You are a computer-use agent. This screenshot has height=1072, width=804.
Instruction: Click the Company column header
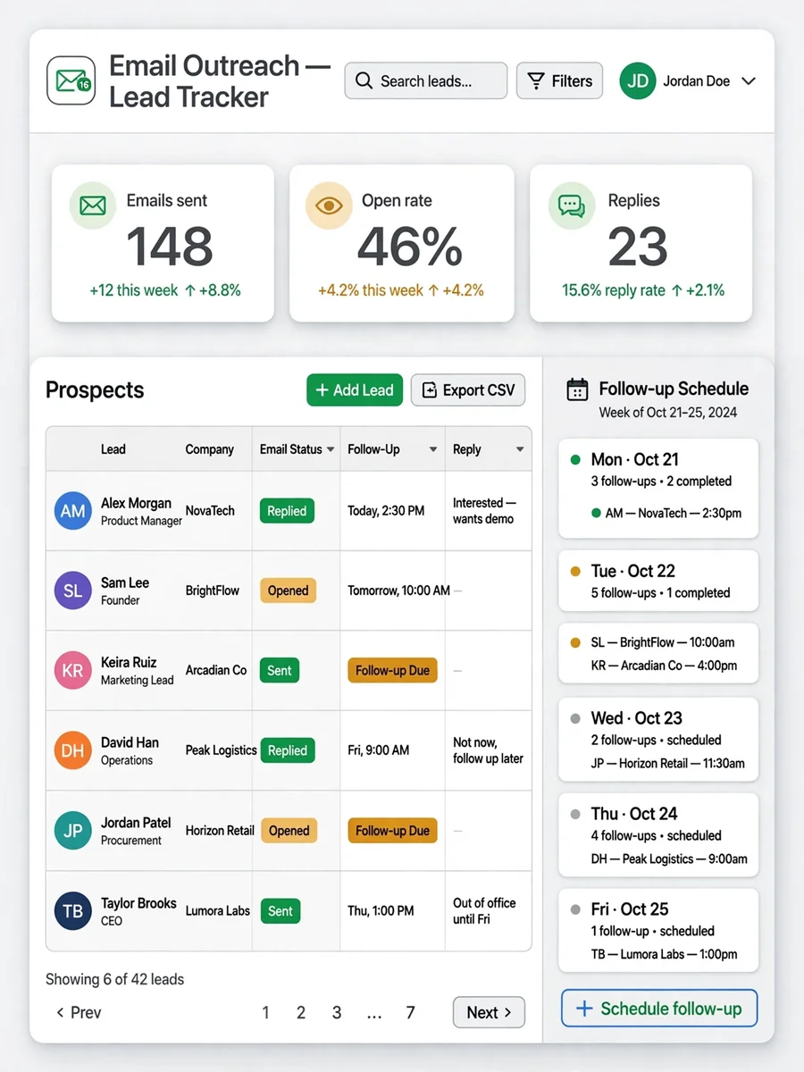pos(210,449)
